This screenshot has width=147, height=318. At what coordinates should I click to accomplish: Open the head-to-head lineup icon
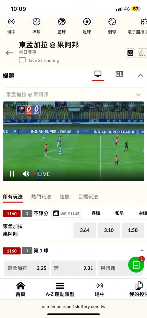tap(130, 53)
